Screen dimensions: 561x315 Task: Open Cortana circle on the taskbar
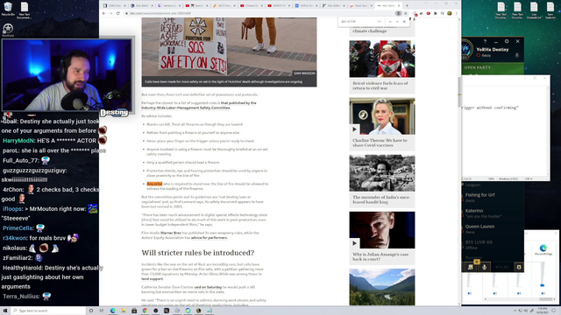91,311
